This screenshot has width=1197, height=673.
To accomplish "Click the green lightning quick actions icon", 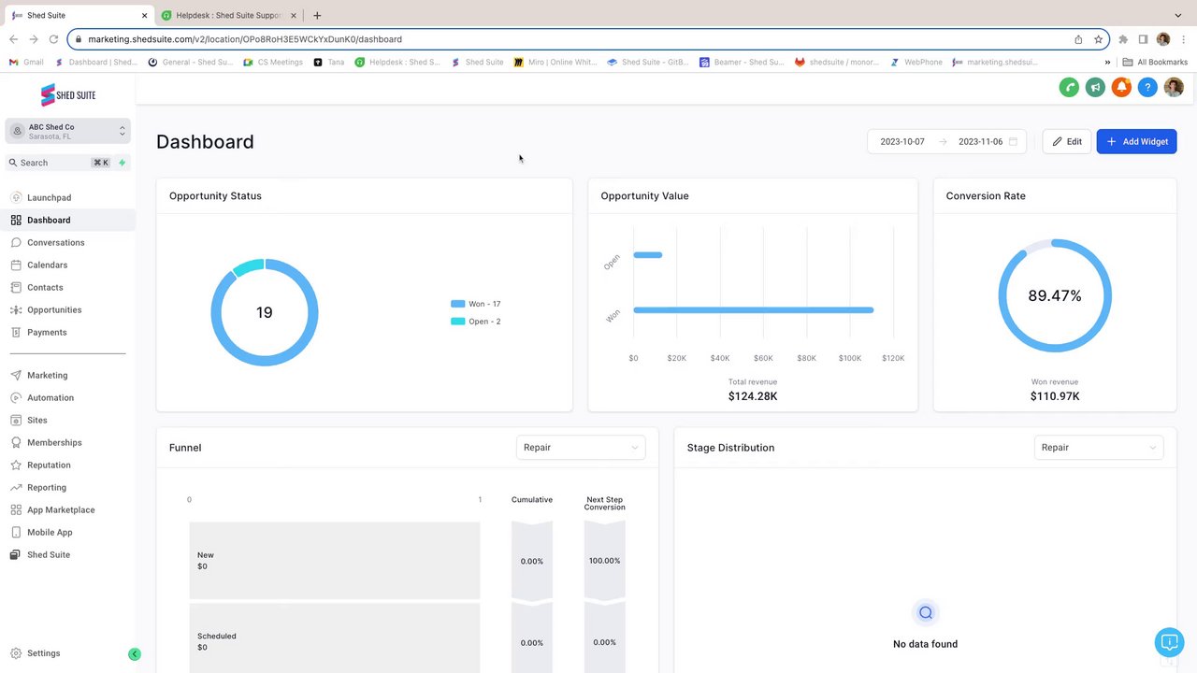I will (122, 163).
